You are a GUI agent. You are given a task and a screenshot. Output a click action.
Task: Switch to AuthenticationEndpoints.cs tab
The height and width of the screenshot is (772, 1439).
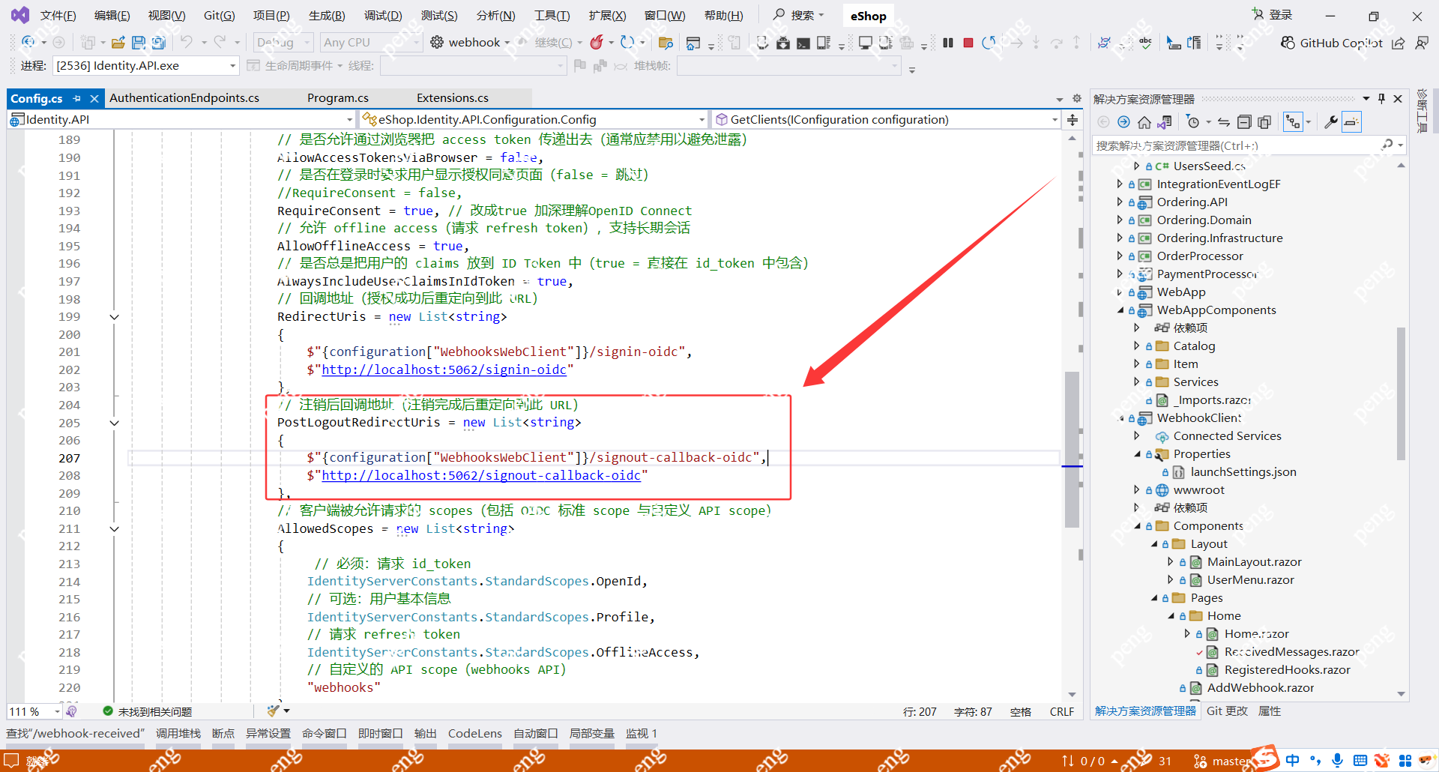184,98
